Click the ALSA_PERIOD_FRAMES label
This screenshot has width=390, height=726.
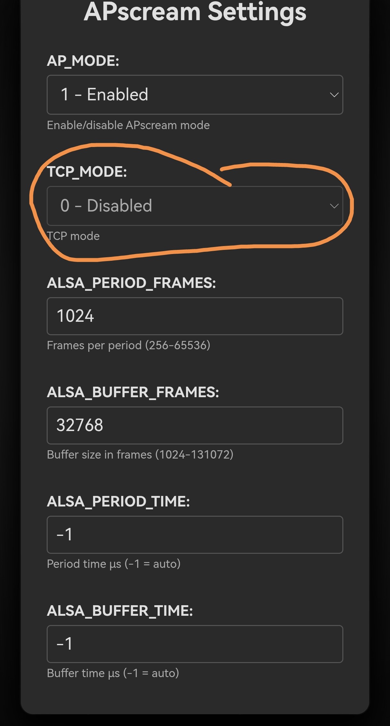point(131,283)
